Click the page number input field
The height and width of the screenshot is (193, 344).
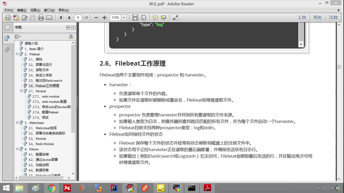78,17
